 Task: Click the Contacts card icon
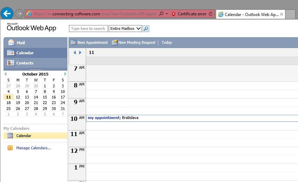(x=11, y=63)
